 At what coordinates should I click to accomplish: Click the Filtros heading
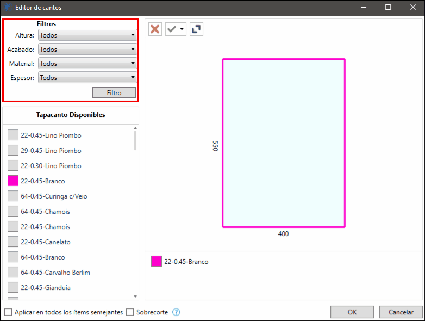[x=46, y=24]
